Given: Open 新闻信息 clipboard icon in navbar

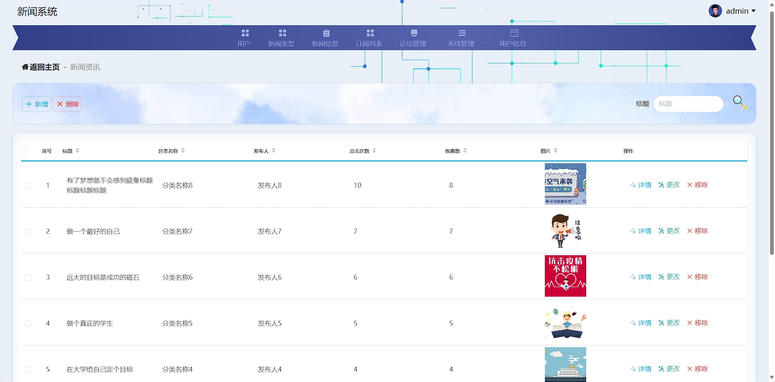Looking at the screenshot, I should pyautogui.click(x=326, y=33).
